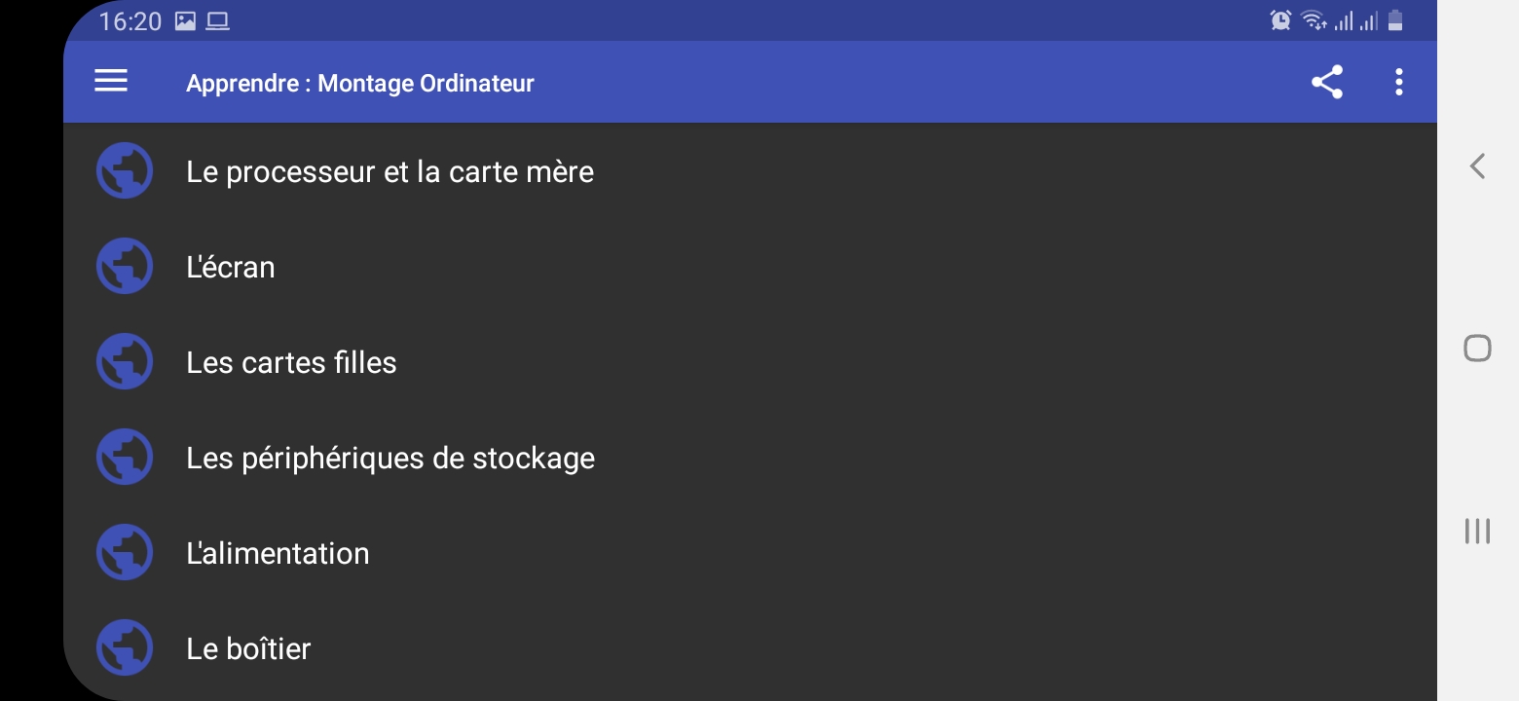Open the "L'écran" lesson
Viewport: 1519px width, 701px height.
click(231, 267)
